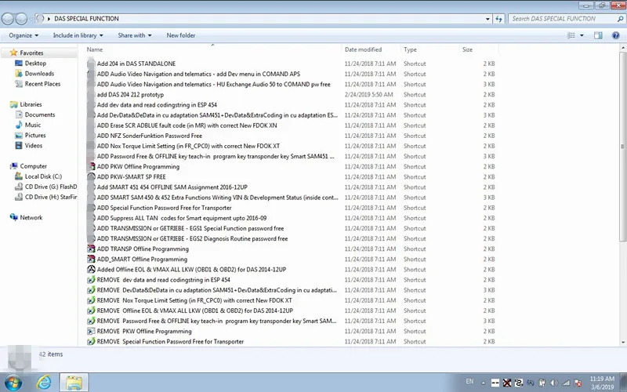Click the Windows Start orb

click(13, 383)
